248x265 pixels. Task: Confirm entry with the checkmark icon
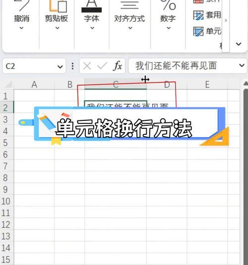(102, 66)
